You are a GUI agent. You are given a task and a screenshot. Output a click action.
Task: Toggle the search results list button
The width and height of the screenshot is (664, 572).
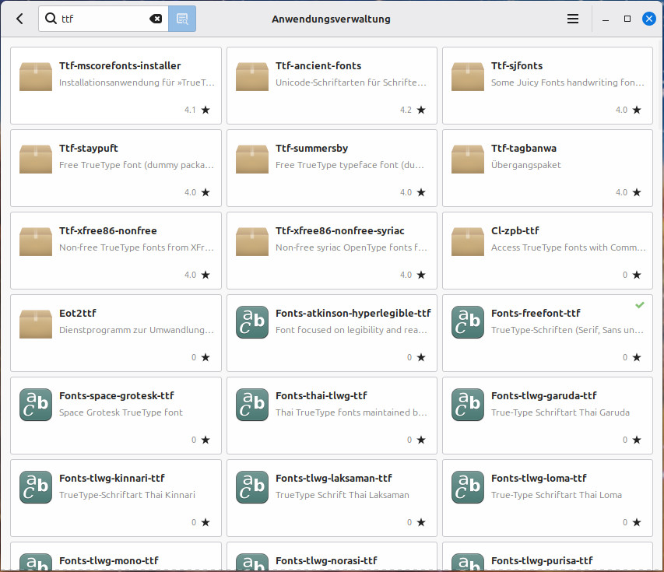(x=182, y=19)
